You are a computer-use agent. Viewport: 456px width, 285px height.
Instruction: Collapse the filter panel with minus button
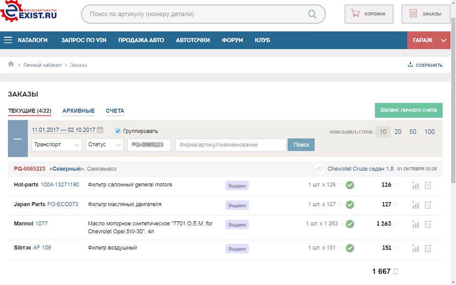[x=18, y=139]
